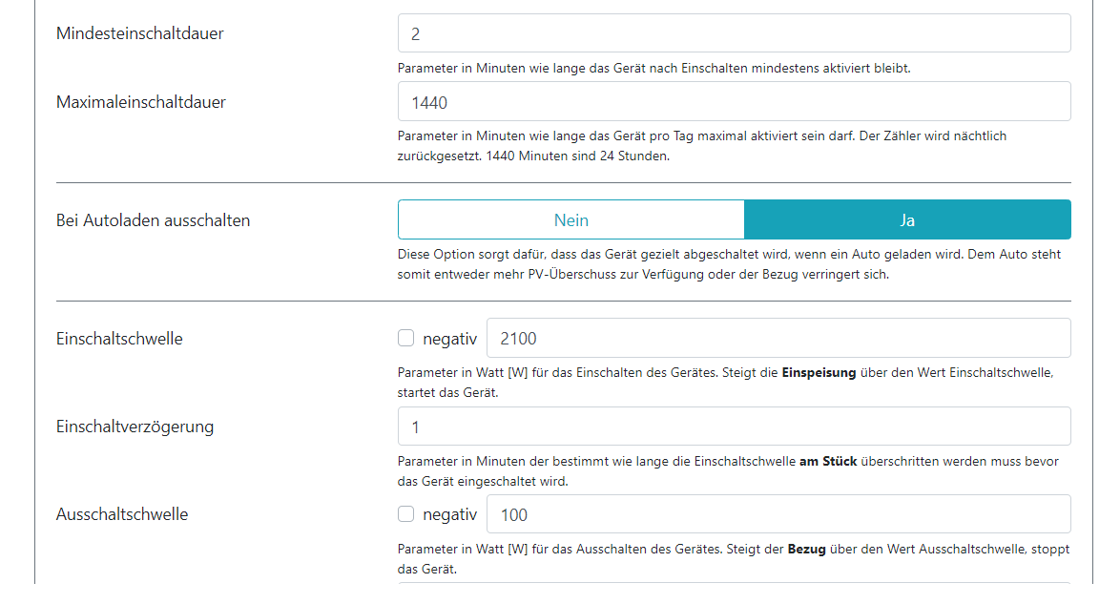Click the Einschaltschwelle label on the left
This screenshot has width=1120, height=604.
tap(119, 338)
